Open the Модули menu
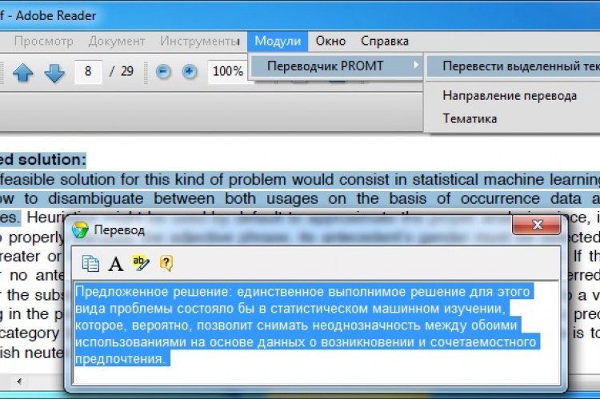 tap(278, 42)
